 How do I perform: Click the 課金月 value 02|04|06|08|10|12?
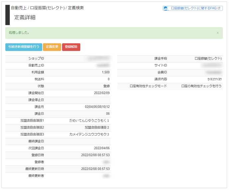pos(97,107)
